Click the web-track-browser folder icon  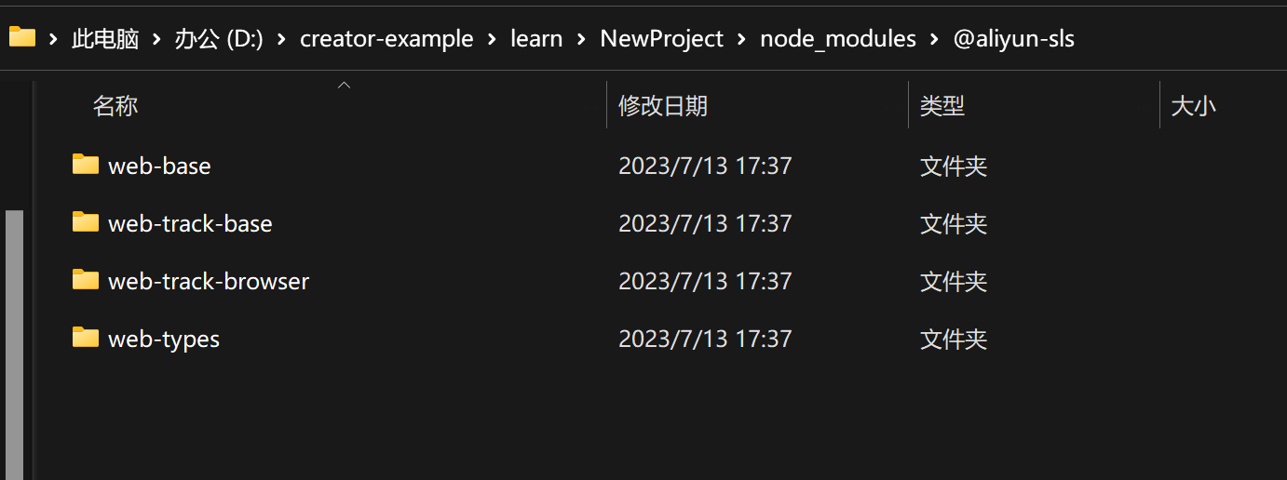tap(86, 280)
